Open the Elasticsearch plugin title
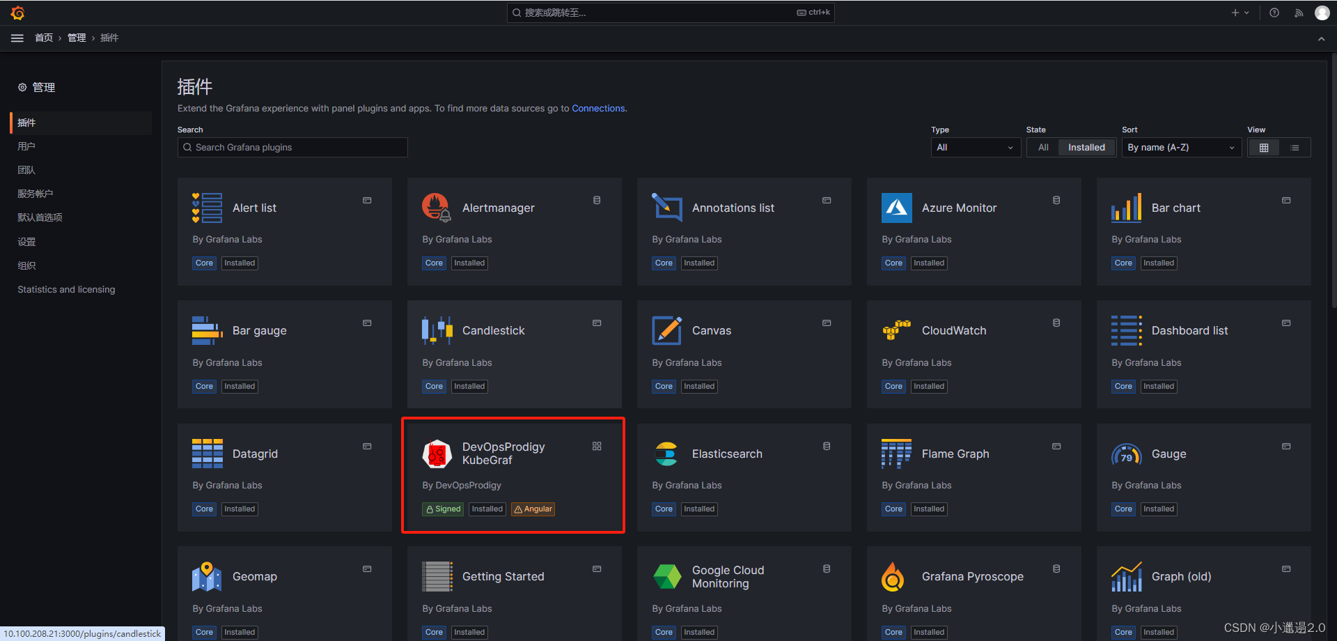The height and width of the screenshot is (641, 1337). point(727,454)
